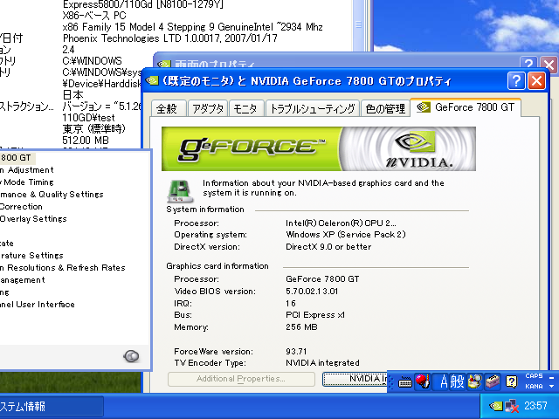Open 'Resolutions & Refresh Rates' menu item

(62, 268)
